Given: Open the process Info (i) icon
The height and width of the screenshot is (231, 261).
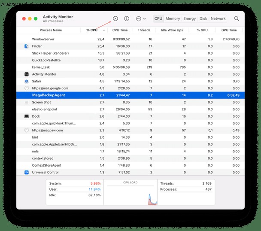Looking at the screenshot, I should (x=127, y=18).
